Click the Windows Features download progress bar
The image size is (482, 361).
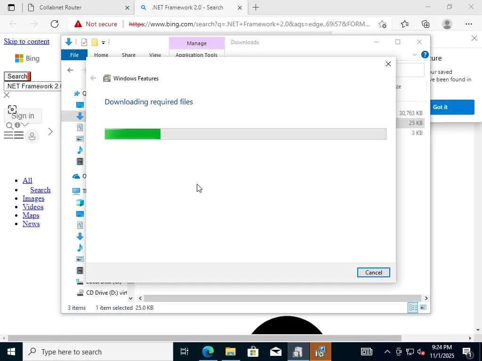click(245, 134)
